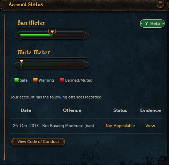Viewport: 169px width, 165px height.
Task: Click the green Safe legend swatch
Action: point(16,80)
